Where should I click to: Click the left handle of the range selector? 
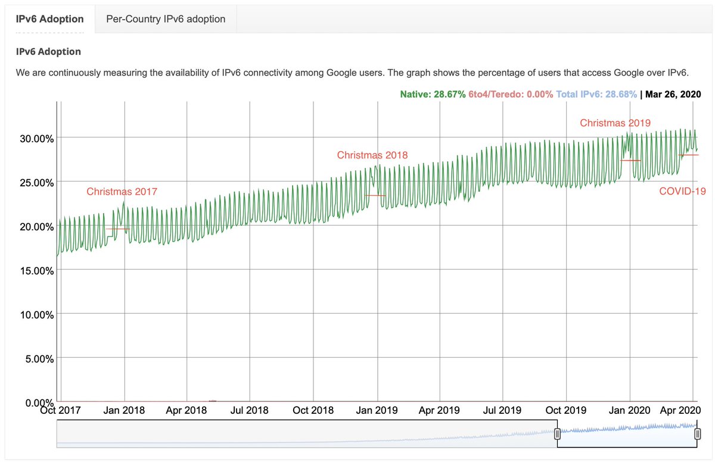(x=558, y=434)
